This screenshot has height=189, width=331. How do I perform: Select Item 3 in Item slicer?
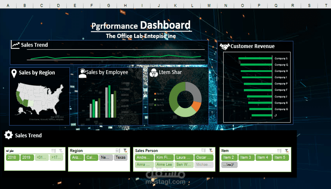coord(246,158)
